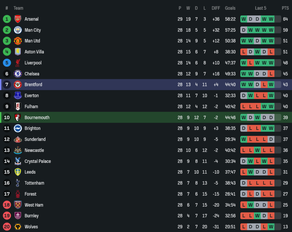Open the Liverpool crest icon
The width and height of the screenshot is (292, 232).
[x=18, y=63]
